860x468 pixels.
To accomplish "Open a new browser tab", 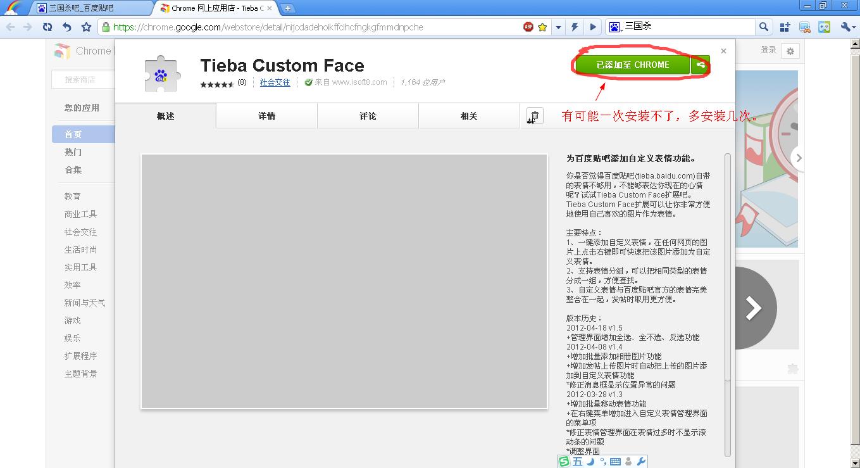I will pos(288,8).
